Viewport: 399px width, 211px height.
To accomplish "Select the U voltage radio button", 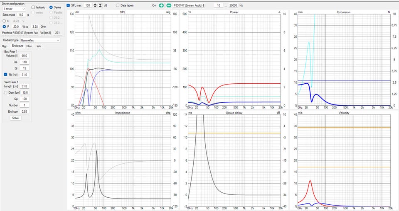I will [x=4, y=21].
